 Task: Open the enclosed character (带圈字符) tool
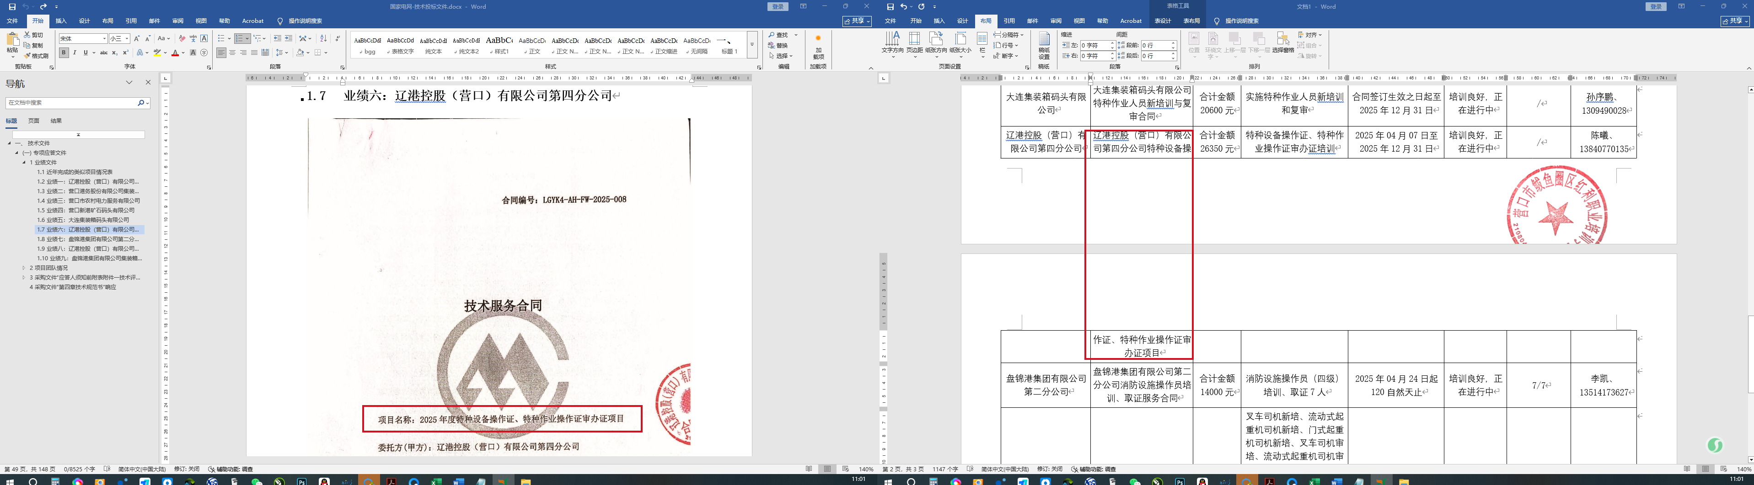pyautogui.click(x=204, y=53)
